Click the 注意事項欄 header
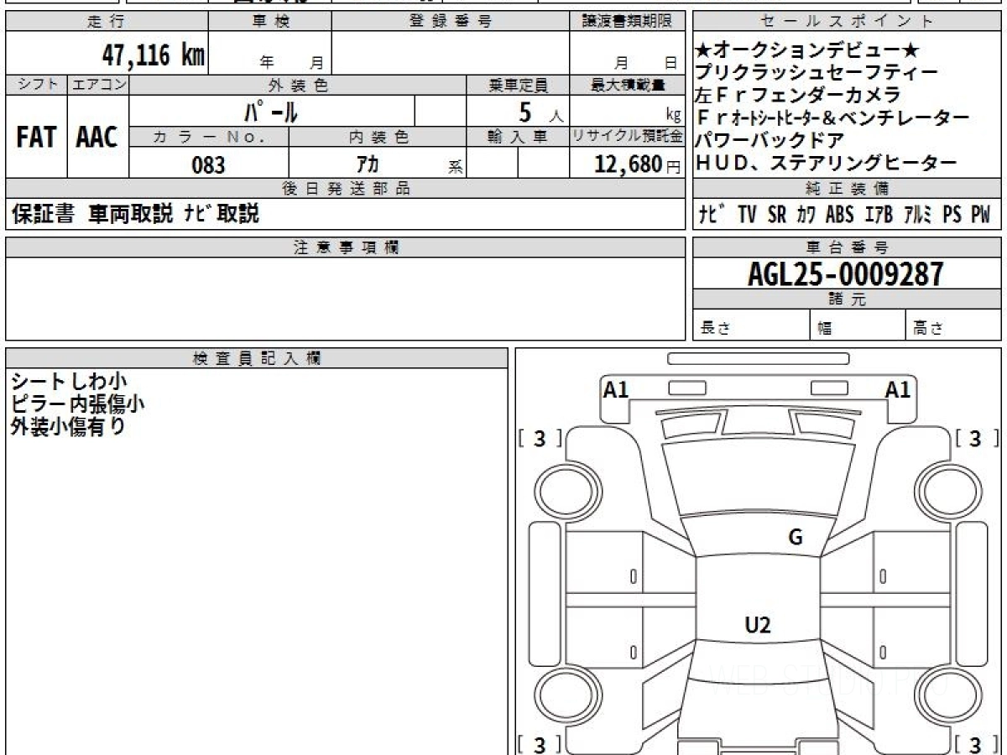The width and height of the screenshot is (1007, 755). pyautogui.click(x=345, y=247)
